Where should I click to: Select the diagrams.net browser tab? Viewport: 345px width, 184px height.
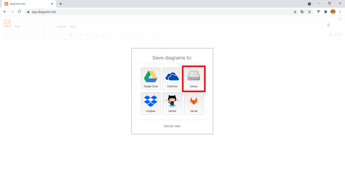[29, 4]
